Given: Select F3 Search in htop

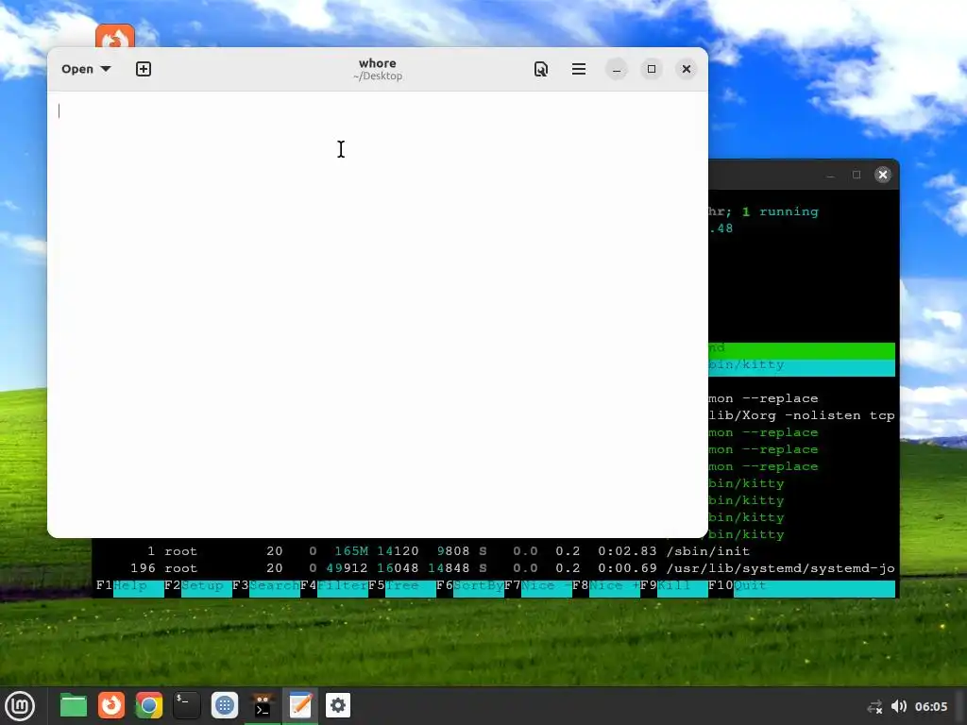Looking at the screenshot, I should coord(265,585).
